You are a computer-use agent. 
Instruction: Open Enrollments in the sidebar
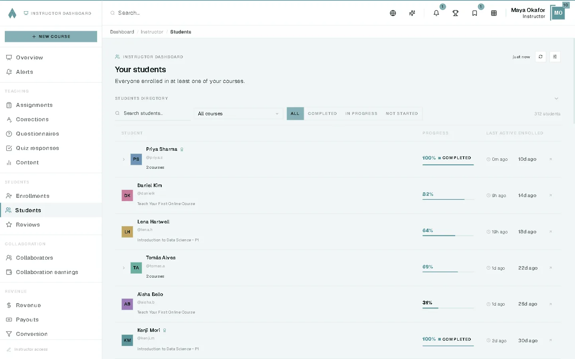pos(51,196)
